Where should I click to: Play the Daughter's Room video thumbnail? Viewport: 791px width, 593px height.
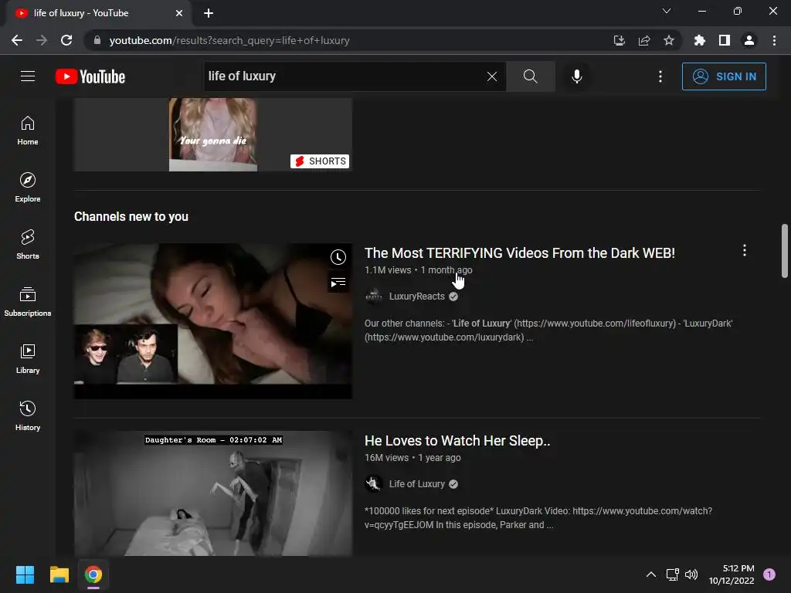(x=213, y=493)
